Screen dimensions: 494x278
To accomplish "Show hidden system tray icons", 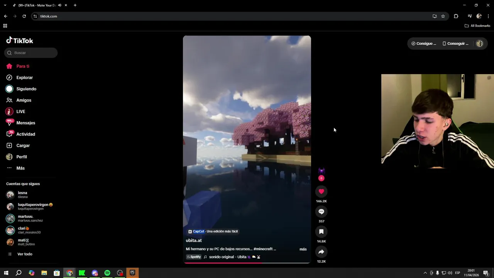I will 425,273.
